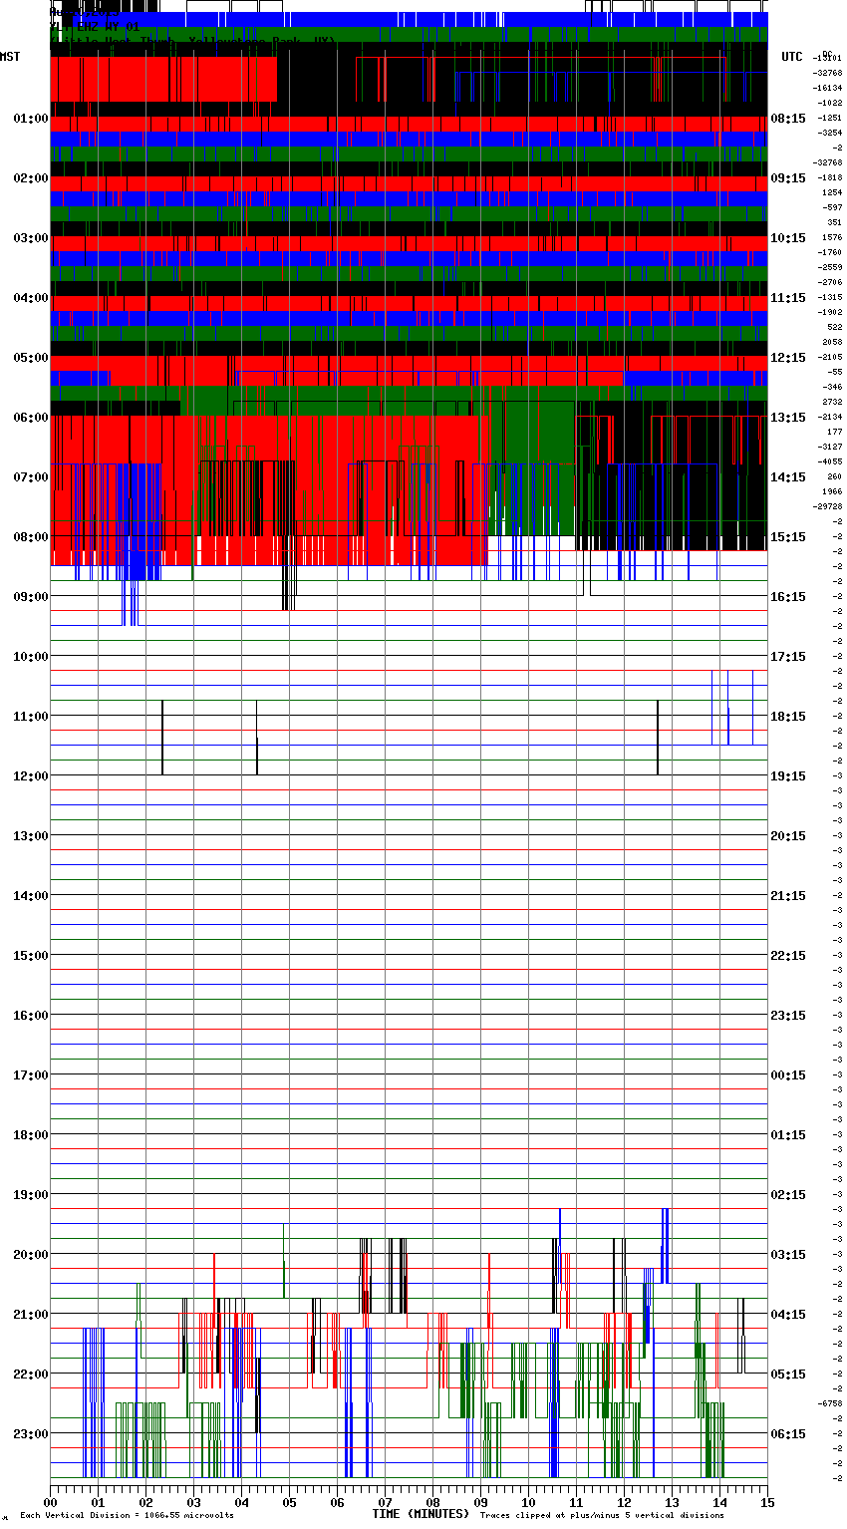Click the DC offset value -1022
The image size is (847, 1529).
point(831,103)
